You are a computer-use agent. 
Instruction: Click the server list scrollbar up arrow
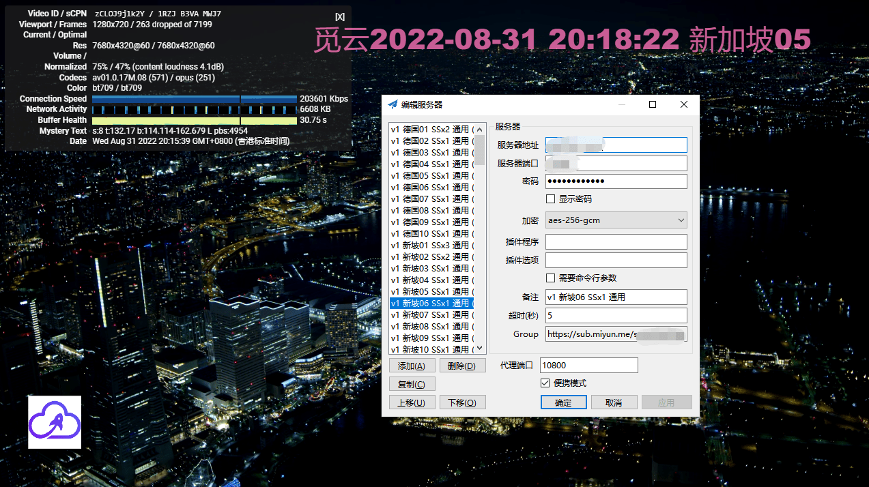pyautogui.click(x=479, y=128)
